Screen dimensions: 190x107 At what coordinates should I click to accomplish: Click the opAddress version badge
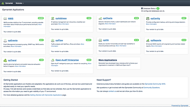89,18
